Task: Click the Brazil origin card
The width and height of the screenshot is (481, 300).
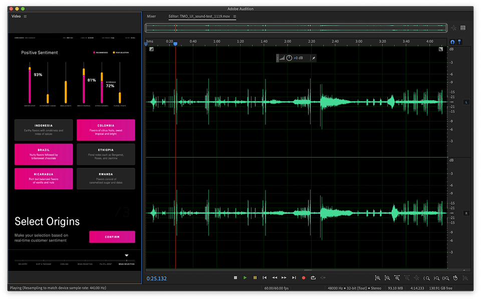Action: [x=44, y=155]
